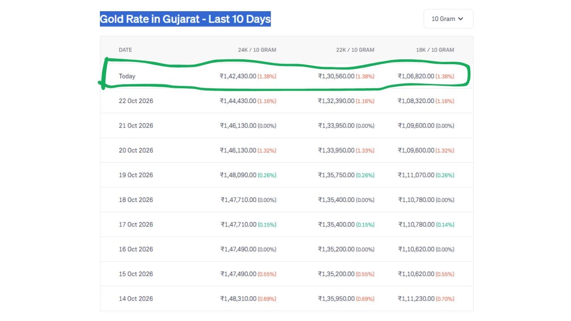571x321 pixels.
Task: Select the 24K price ₹1,47,710.00 on 18 Oct
Action: point(239,200)
